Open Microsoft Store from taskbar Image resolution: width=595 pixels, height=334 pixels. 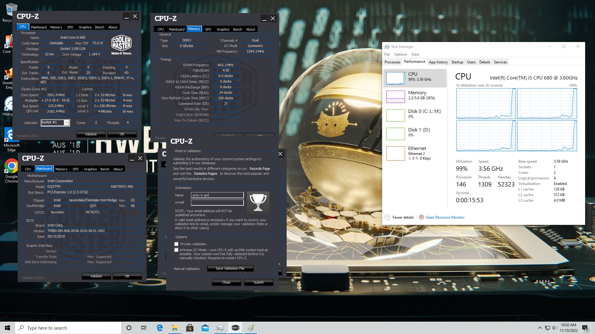pyautogui.click(x=190, y=328)
